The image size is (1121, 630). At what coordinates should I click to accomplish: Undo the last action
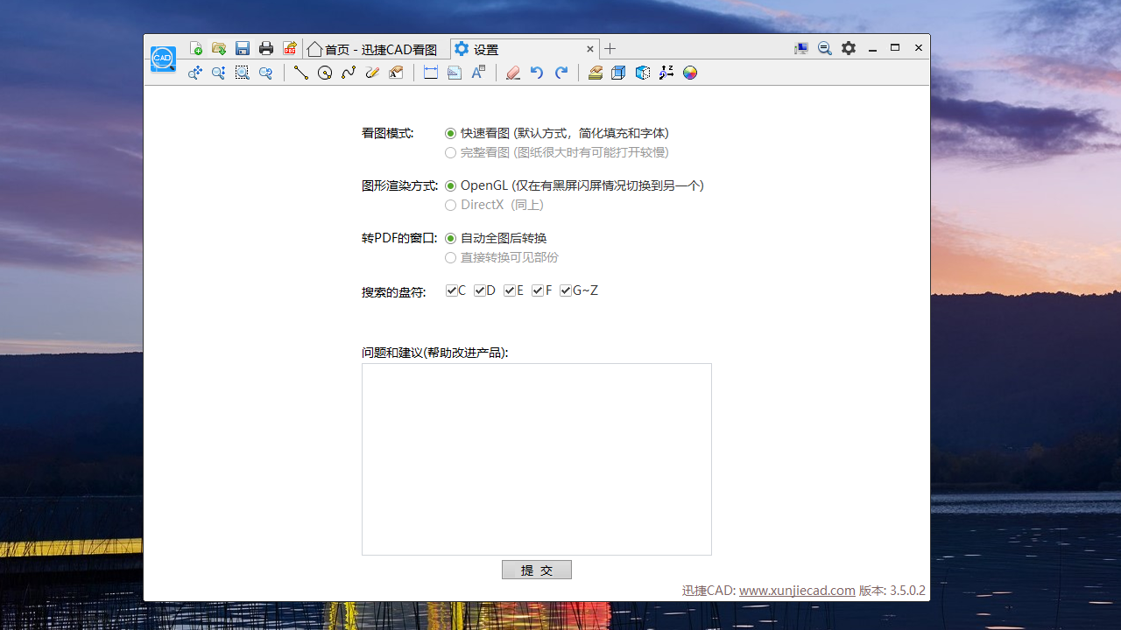[x=537, y=73]
